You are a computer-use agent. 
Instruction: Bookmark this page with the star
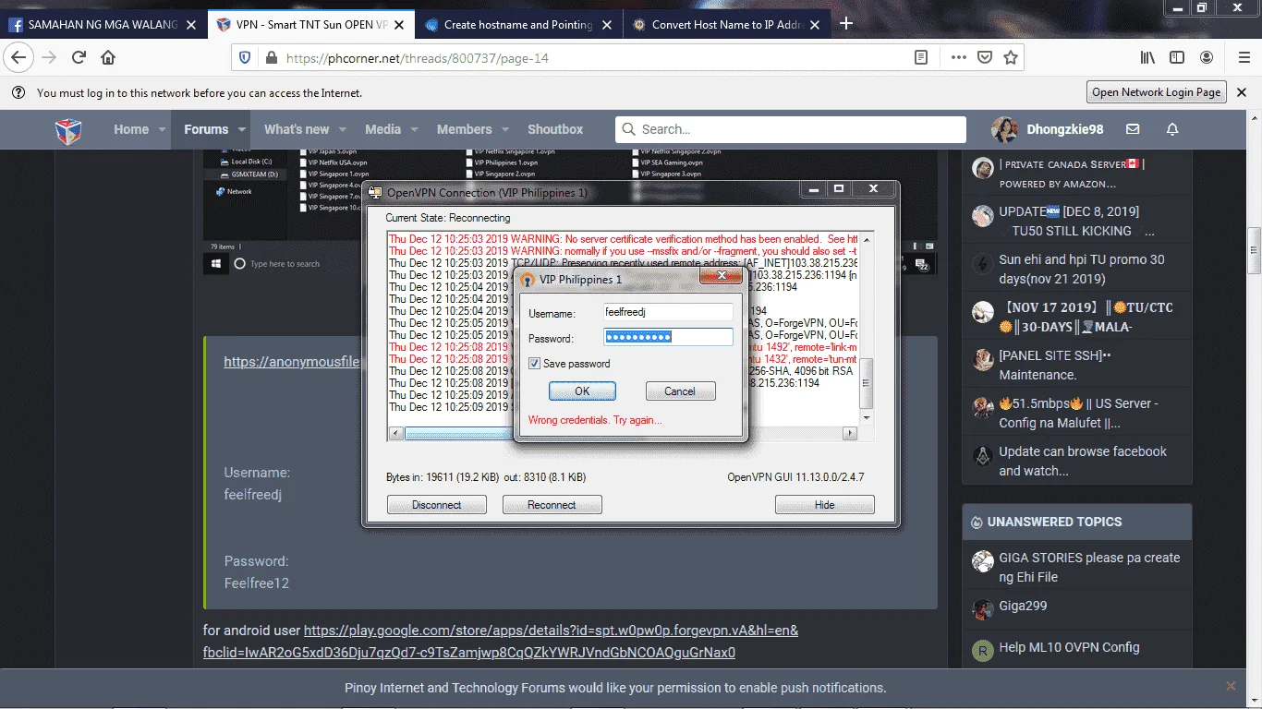point(1011,57)
